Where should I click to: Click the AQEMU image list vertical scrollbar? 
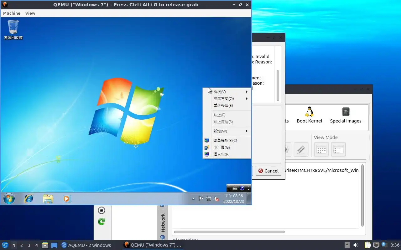pyautogui.click(x=362, y=195)
